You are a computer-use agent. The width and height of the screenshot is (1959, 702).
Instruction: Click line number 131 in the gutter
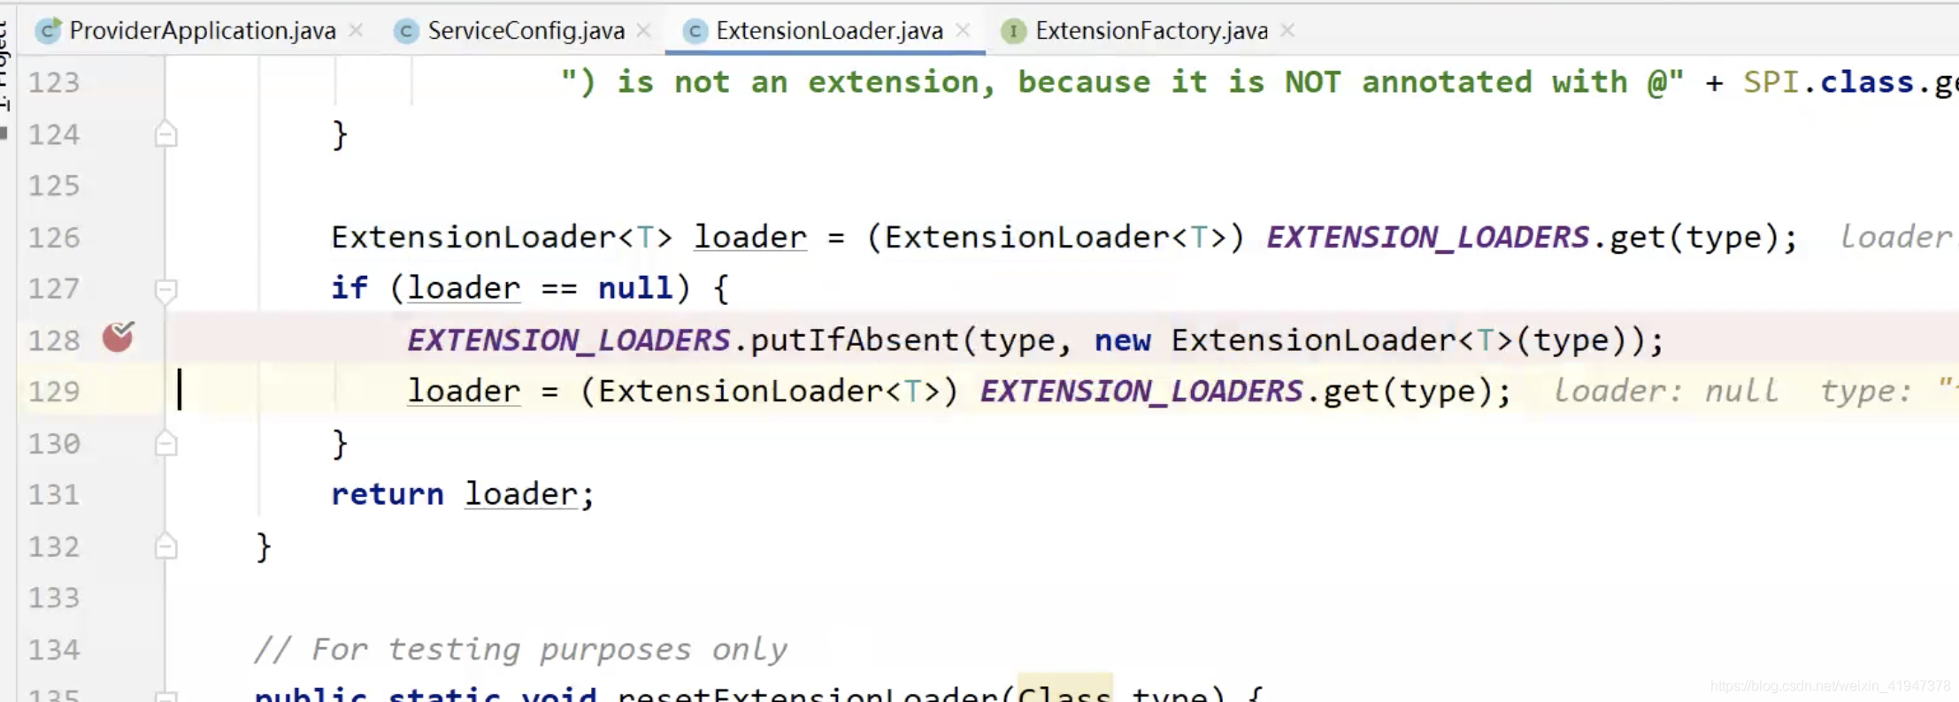click(x=54, y=494)
